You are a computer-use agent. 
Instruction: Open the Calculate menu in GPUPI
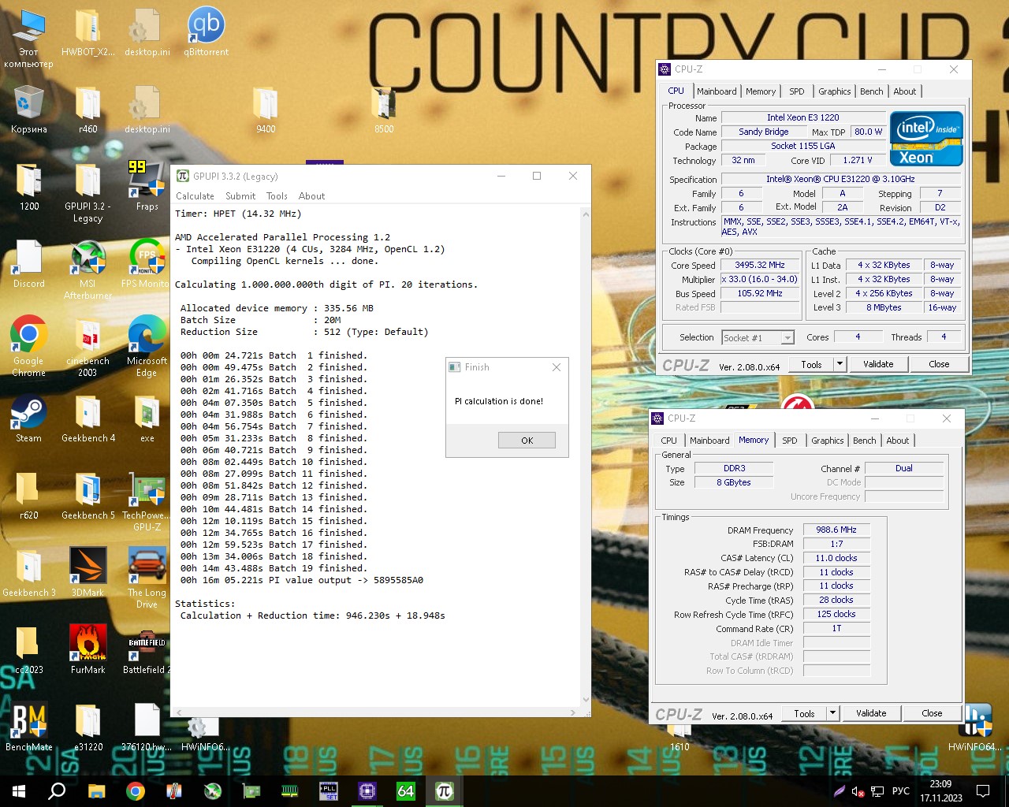[x=195, y=196]
